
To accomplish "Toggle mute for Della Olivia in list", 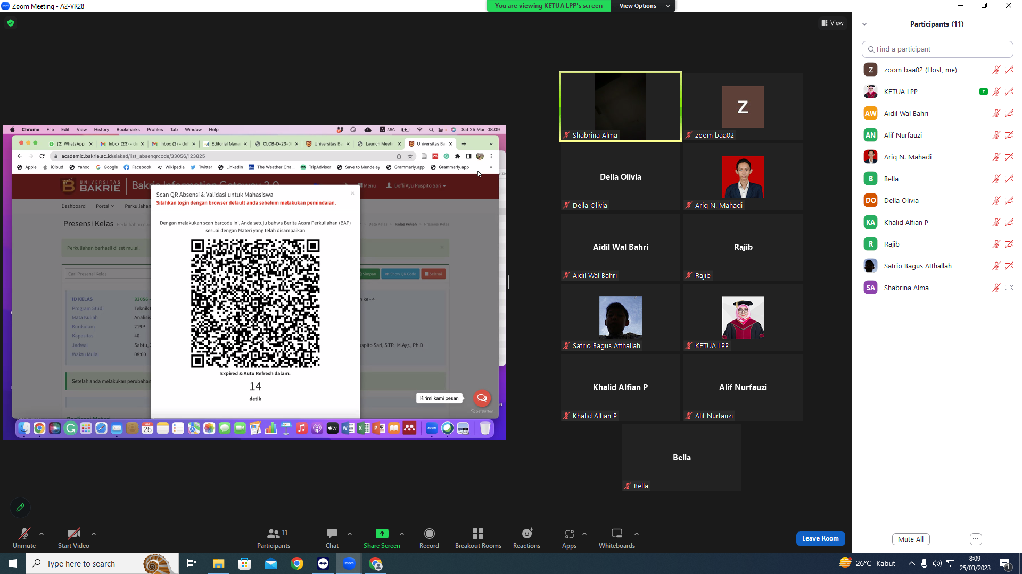I will click(996, 200).
